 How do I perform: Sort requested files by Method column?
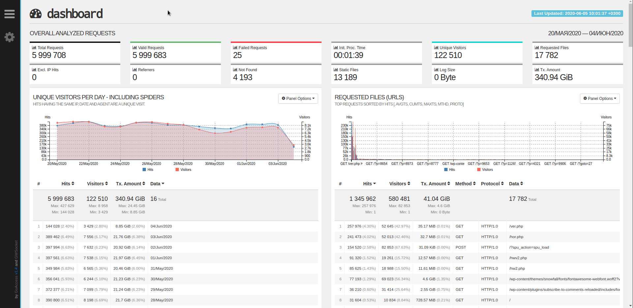pyautogui.click(x=465, y=184)
